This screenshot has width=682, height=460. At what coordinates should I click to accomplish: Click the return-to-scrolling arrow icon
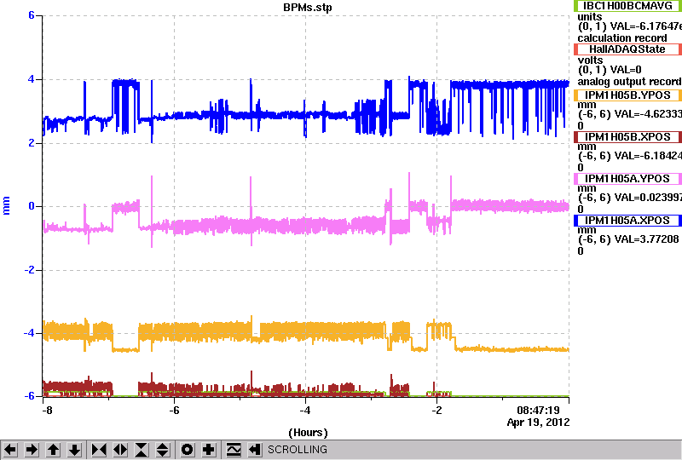point(254,450)
